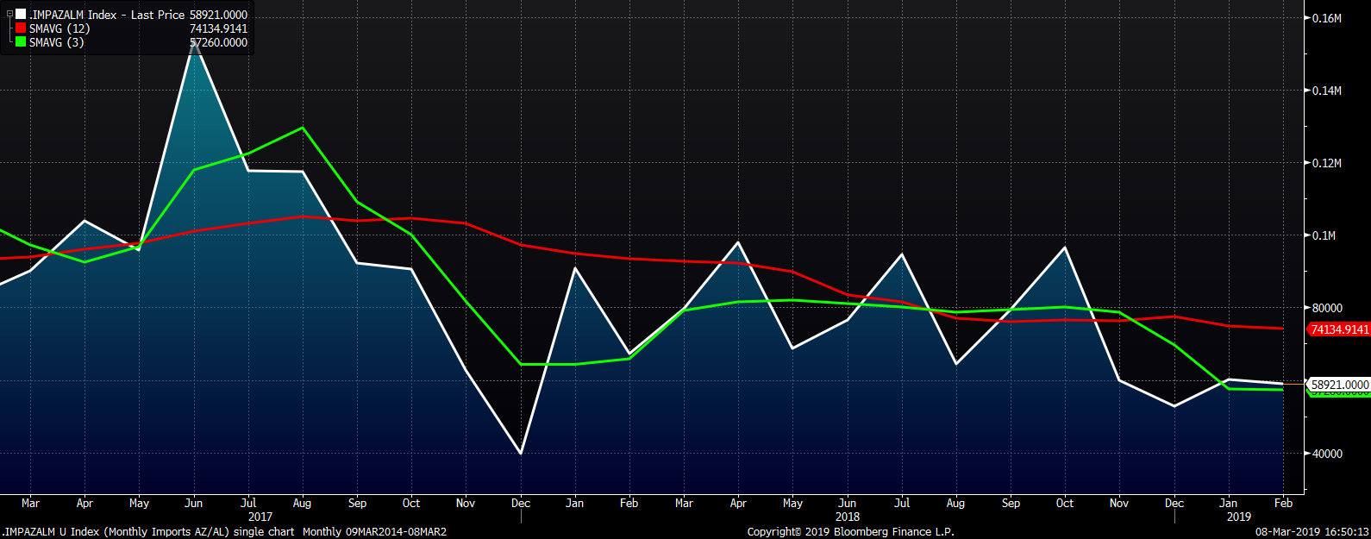Click the white .IMPAZALM Index color swatch
The image size is (1371, 539).
point(21,15)
